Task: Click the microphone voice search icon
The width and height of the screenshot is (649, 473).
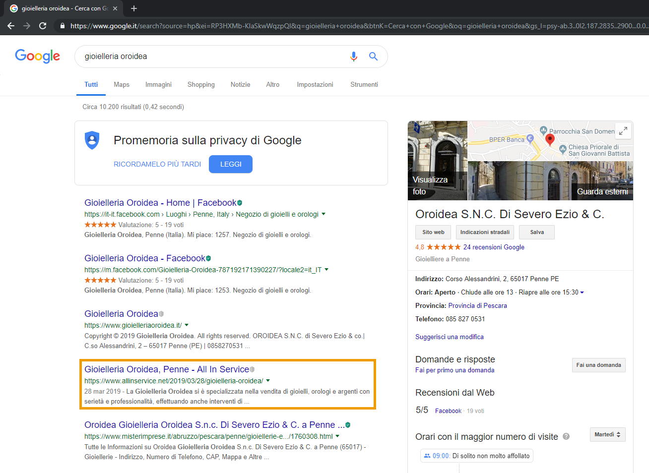Action: [354, 57]
